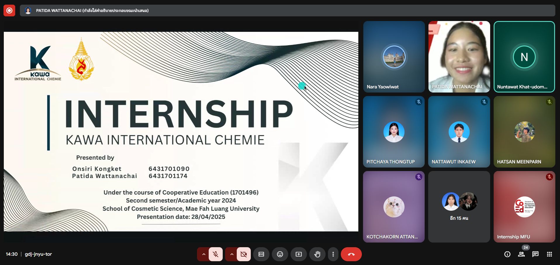Click meeting code gdj-jnyu-tor
This screenshot has width=560, height=265.
(38, 254)
